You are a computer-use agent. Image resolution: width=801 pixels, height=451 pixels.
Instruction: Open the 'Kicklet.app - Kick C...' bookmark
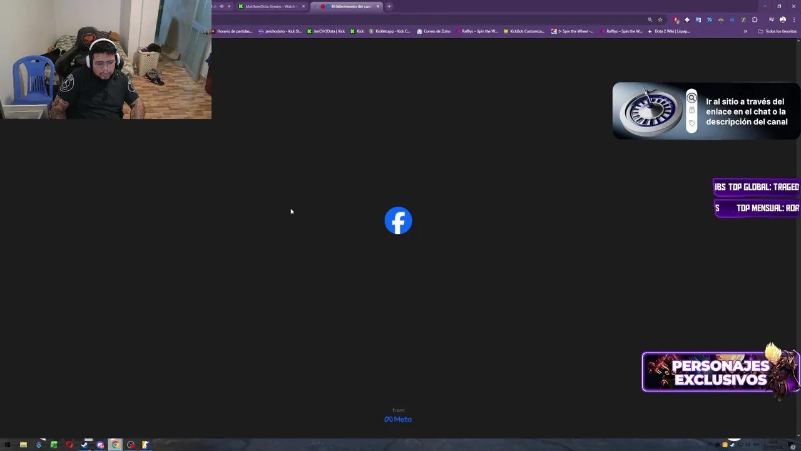click(x=390, y=31)
